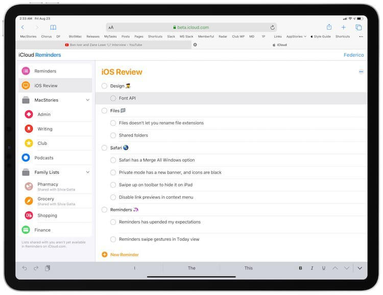383x295 pixels.
Task: Check off Safari Merge All Windows reminder
Action: point(113,160)
